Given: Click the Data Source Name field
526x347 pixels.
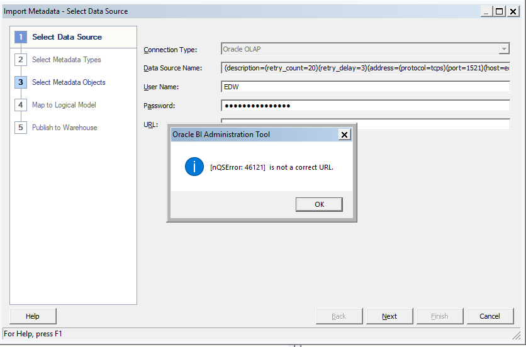Looking at the screenshot, I should (366, 68).
